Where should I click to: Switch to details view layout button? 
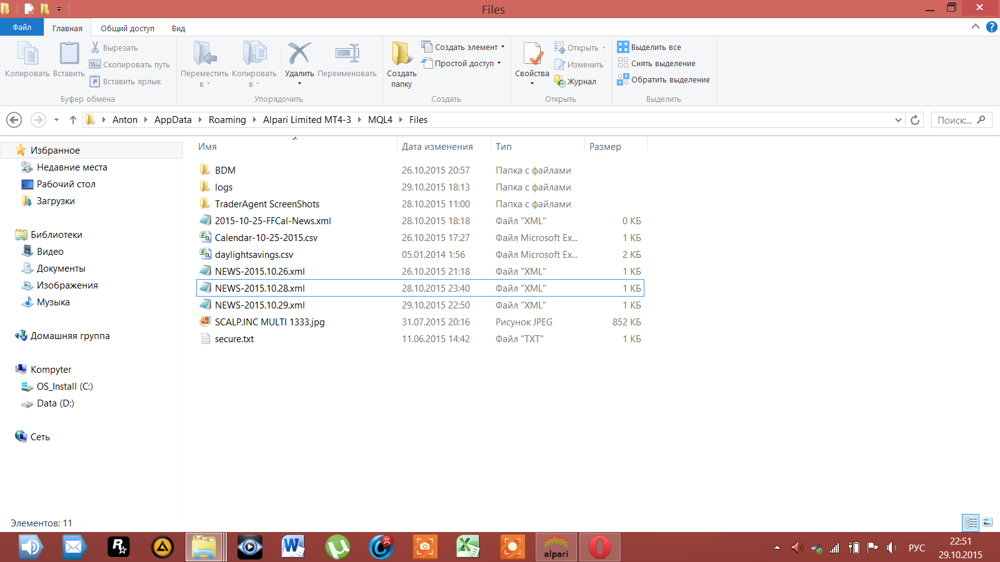pos(971,523)
